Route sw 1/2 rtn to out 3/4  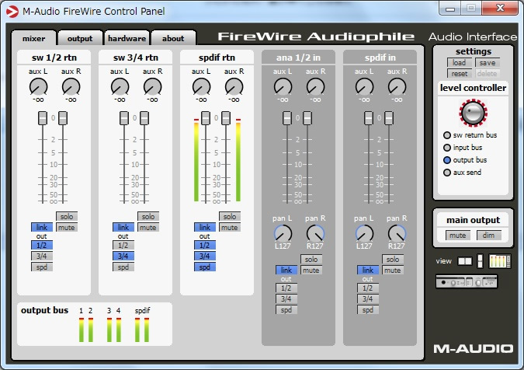tap(42, 257)
